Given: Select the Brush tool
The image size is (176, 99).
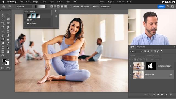Looking at the screenshot, I should (x=3, y=31).
